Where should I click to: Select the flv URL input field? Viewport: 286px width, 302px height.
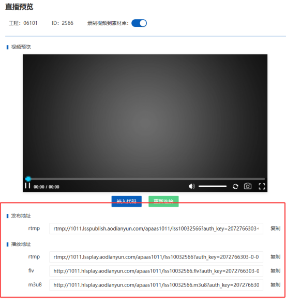tap(156, 271)
